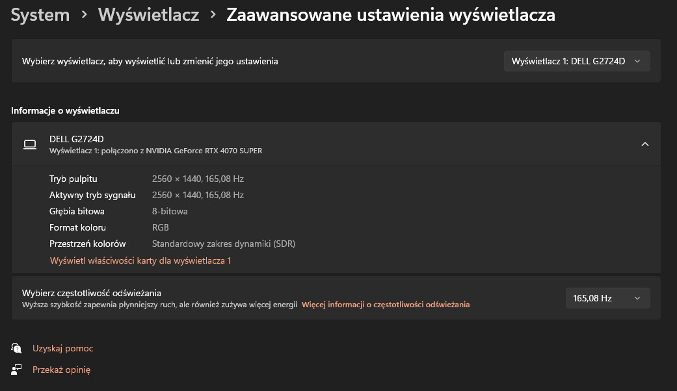
Task: Open the Wyświetlacz 1: DELL G2724D display selector
Action: click(576, 60)
